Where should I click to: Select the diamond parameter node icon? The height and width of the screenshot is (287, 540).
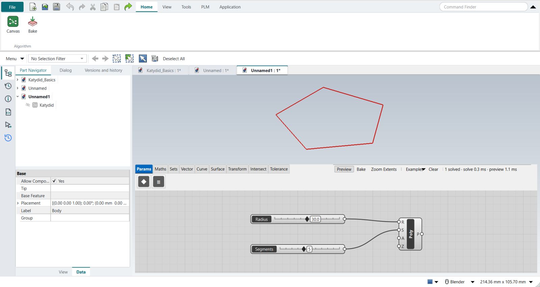[144, 182]
